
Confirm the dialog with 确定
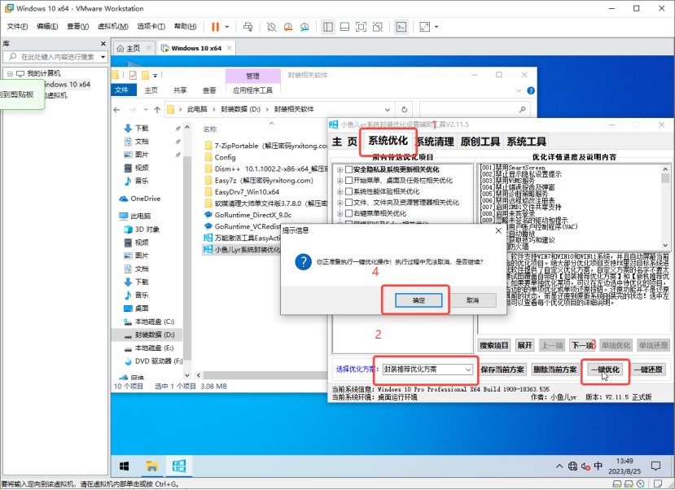419,300
